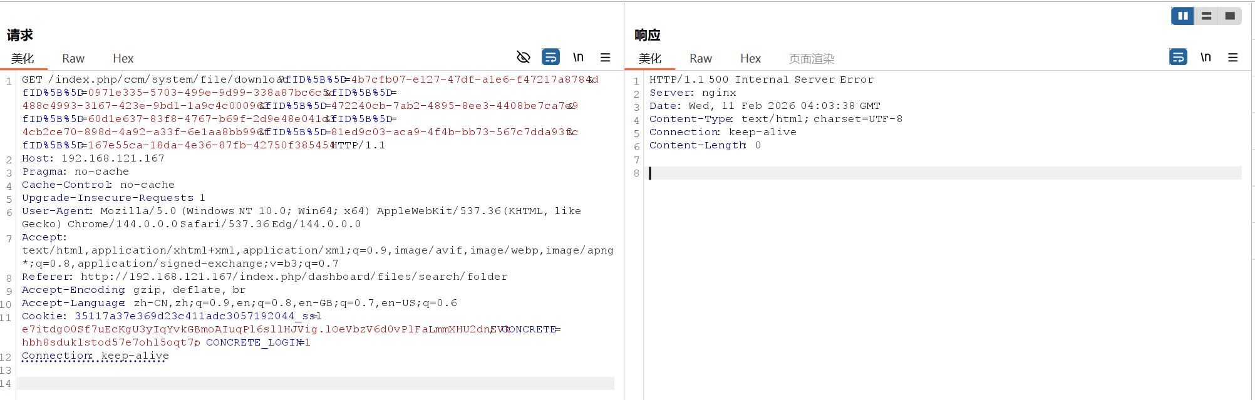Image resolution: width=1255 pixels, height=400 pixels.
Task: Switch to side-by-side split layout
Action: coord(1182,16)
